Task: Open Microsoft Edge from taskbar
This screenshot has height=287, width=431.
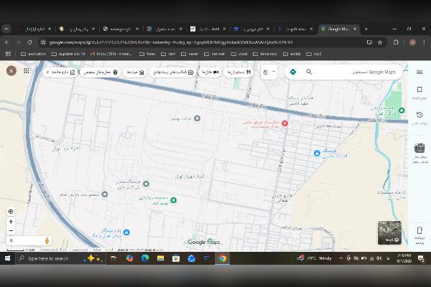Action: point(145,258)
